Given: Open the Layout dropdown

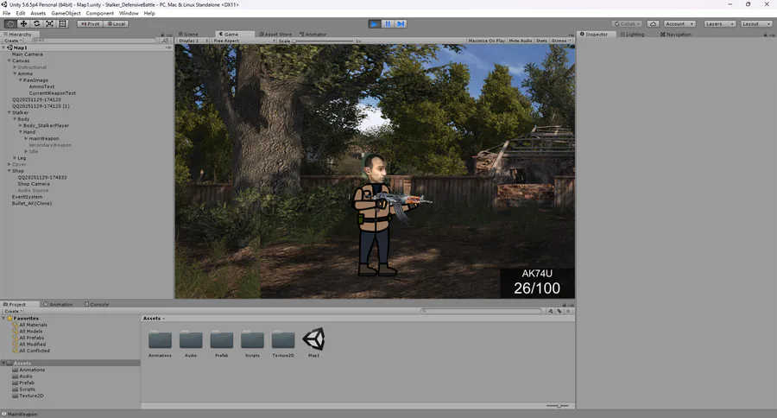Looking at the screenshot, I should [x=756, y=24].
